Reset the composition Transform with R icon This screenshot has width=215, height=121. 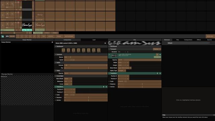pos(103,87)
